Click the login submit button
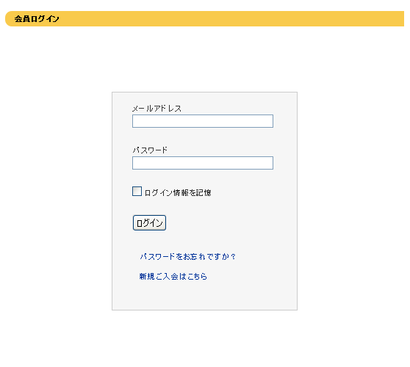The height and width of the screenshot is (367, 410). 149,223
